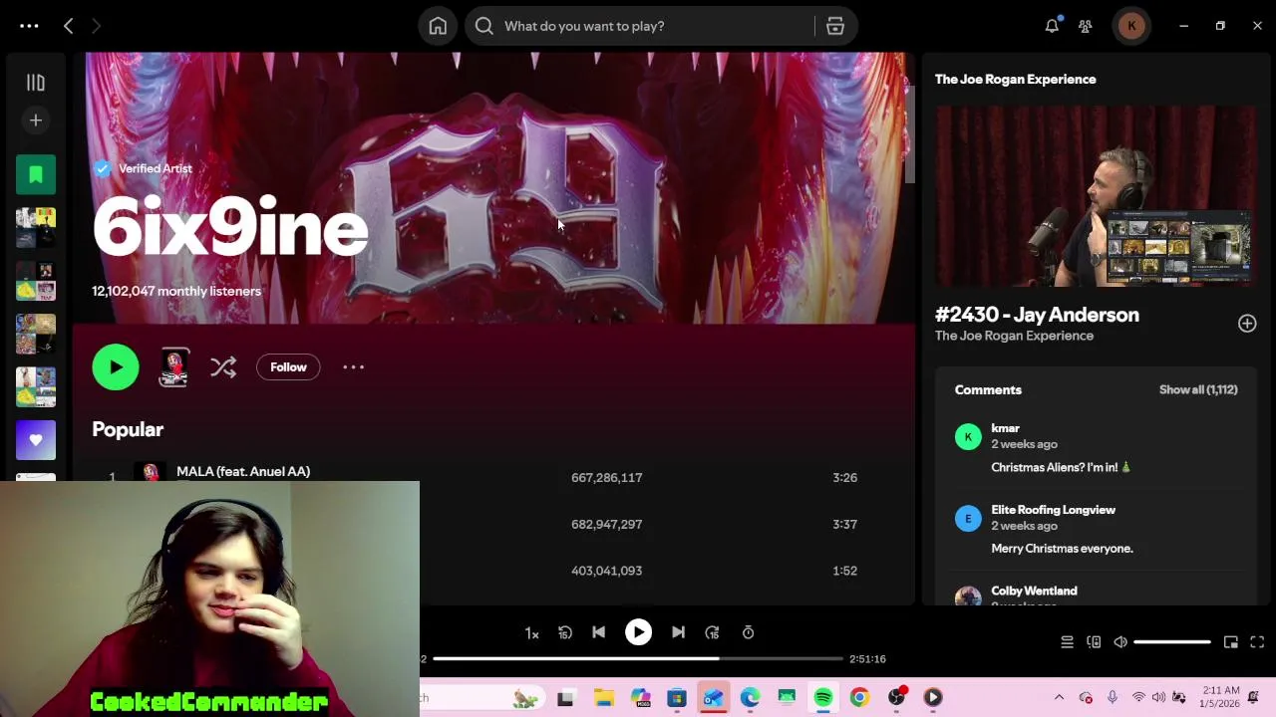Select the MALA (feat. Anuel AA) track
The width and height of the screenshot is (1276, 717).
[x=243, y=471]
